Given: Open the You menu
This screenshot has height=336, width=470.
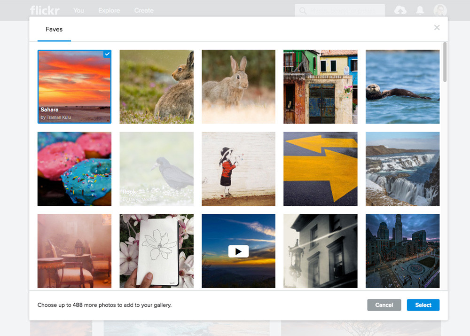Looking at the screenshot, I should [x=78, y=10].
